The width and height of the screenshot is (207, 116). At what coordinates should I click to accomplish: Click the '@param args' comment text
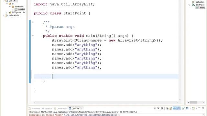click(x=62, y=27)
